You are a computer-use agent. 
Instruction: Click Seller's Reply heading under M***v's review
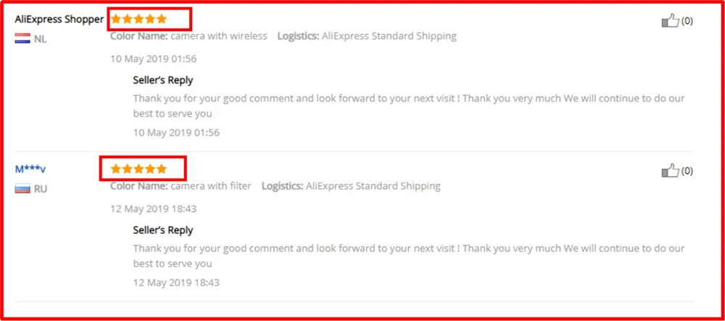point(162,230)
